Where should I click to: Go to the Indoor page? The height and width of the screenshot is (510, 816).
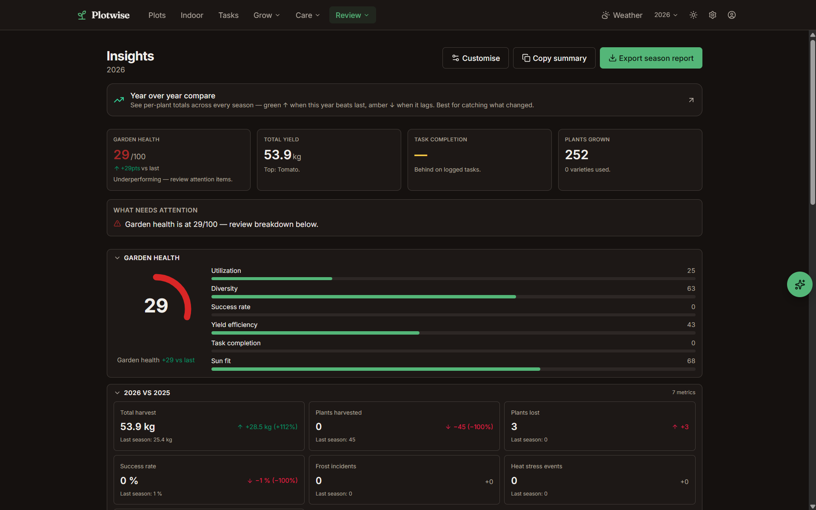[192, 15]
